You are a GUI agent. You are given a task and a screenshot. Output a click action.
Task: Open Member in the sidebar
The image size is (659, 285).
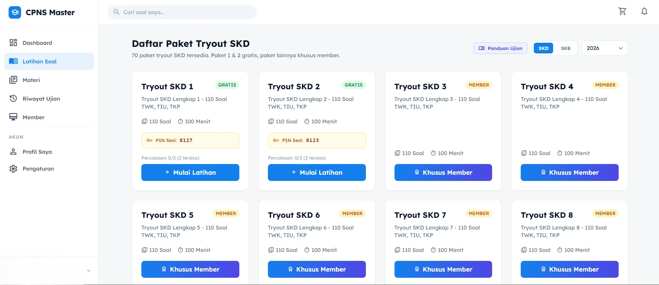(x=49, y=117)
